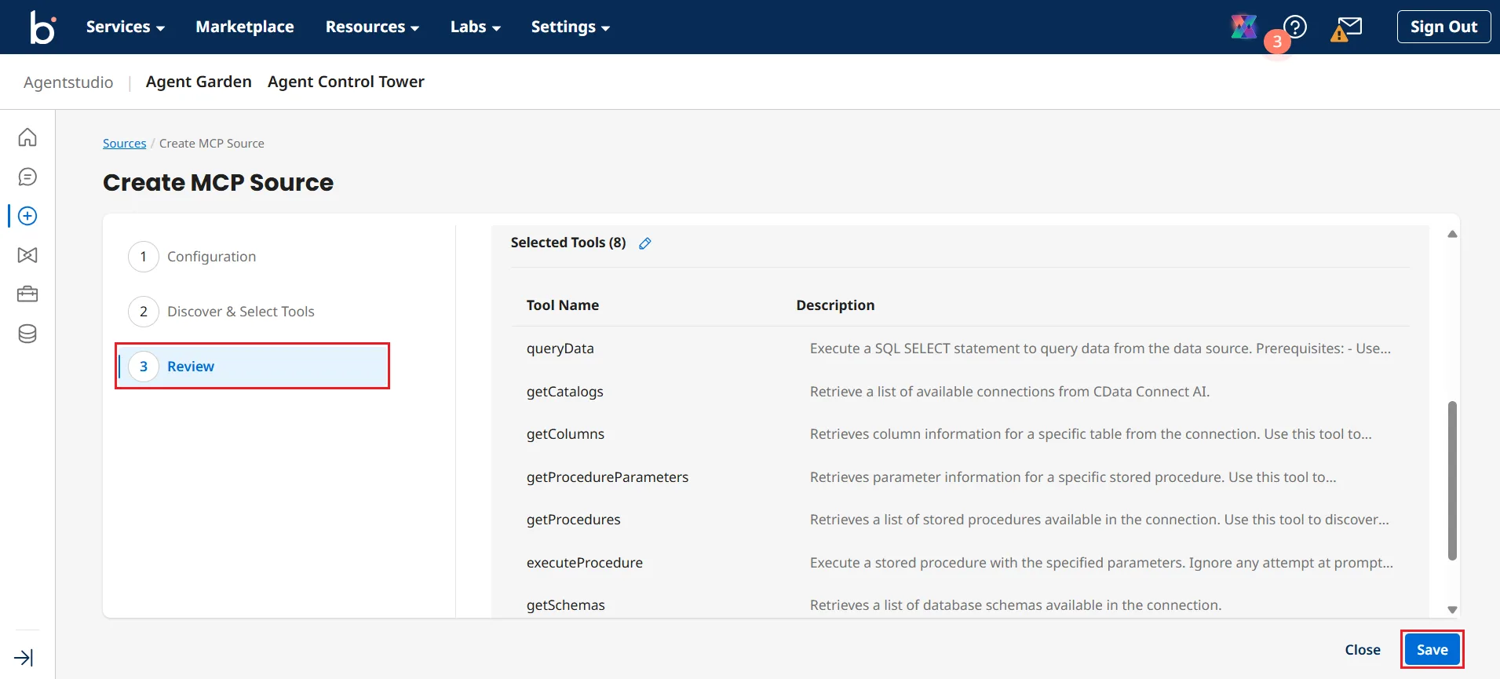Screen dimensions: 1500x679
Task: Follow the Sources breadcrumb link
Action: coord(124,144)
